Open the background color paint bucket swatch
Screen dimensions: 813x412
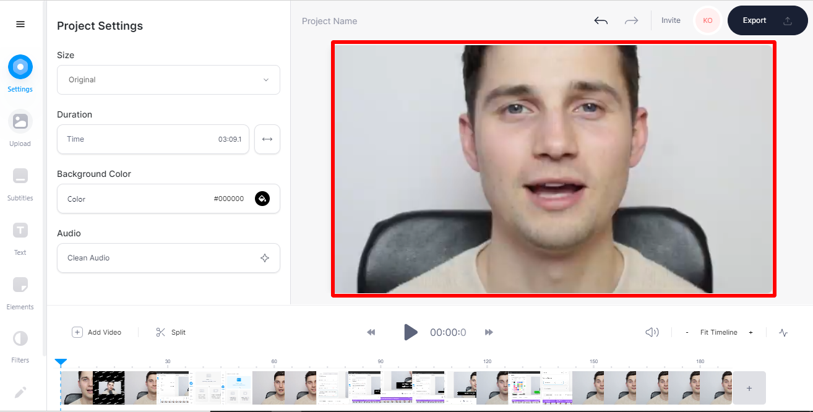(x=262, y=199)
